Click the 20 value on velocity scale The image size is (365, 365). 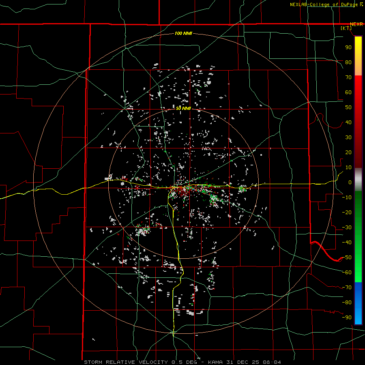[x=348, y=152]
